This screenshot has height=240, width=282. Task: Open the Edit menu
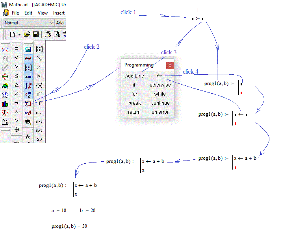(28, 13)
